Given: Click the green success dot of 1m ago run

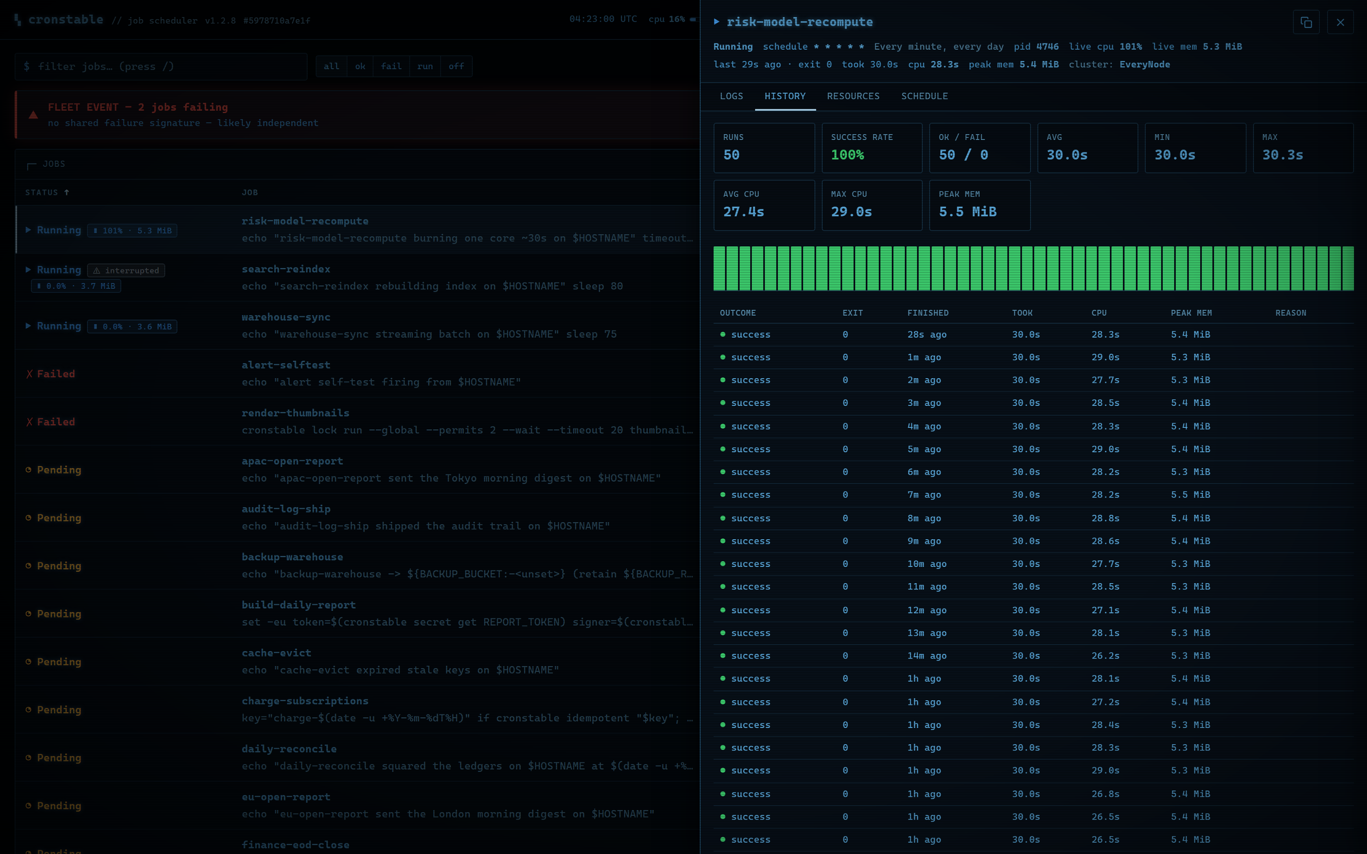Looking at the screenshot, I should (723, 357).
